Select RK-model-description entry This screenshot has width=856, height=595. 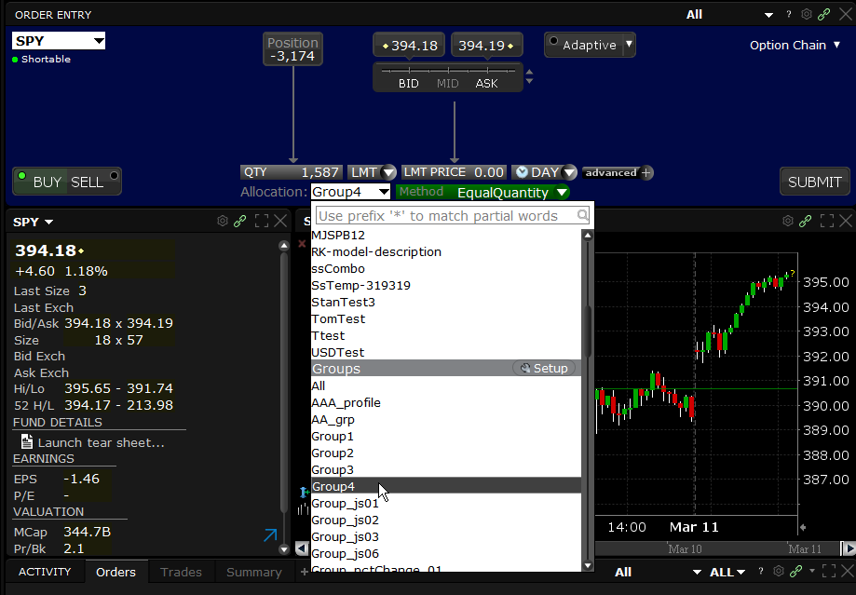446,251
